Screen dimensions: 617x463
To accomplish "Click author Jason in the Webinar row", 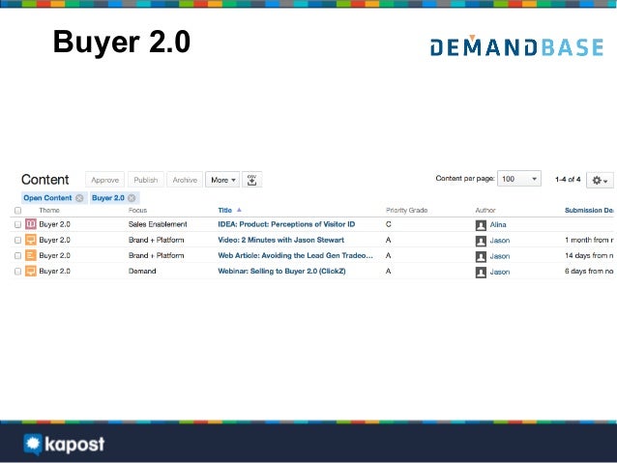I will (500, 272).
